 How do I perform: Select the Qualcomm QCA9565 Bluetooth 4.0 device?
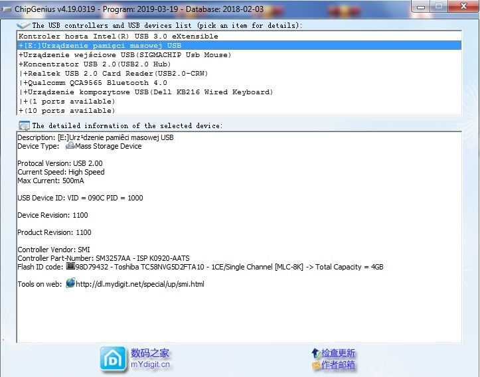point(239,83)
